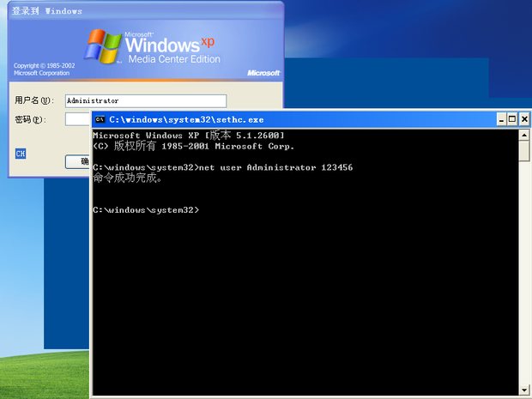Screen dimensions: 532x399
Task: Click the 'Microsoft Windows XP [版本 5.1.2600]' line
Action: [188, 136]
